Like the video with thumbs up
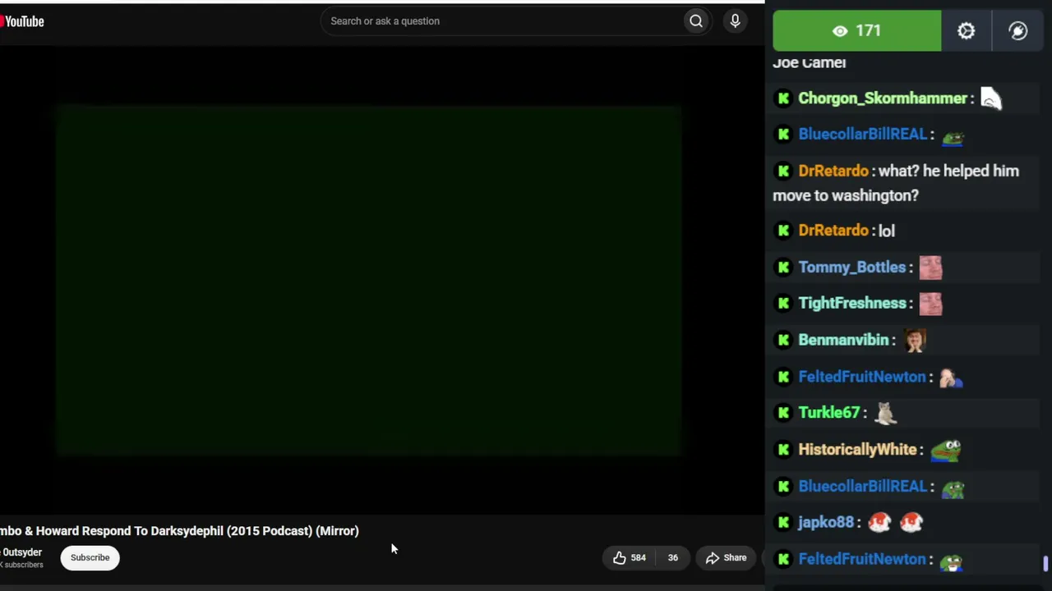Viewport: 1052px width, 591px height. [x=630, y=557]
